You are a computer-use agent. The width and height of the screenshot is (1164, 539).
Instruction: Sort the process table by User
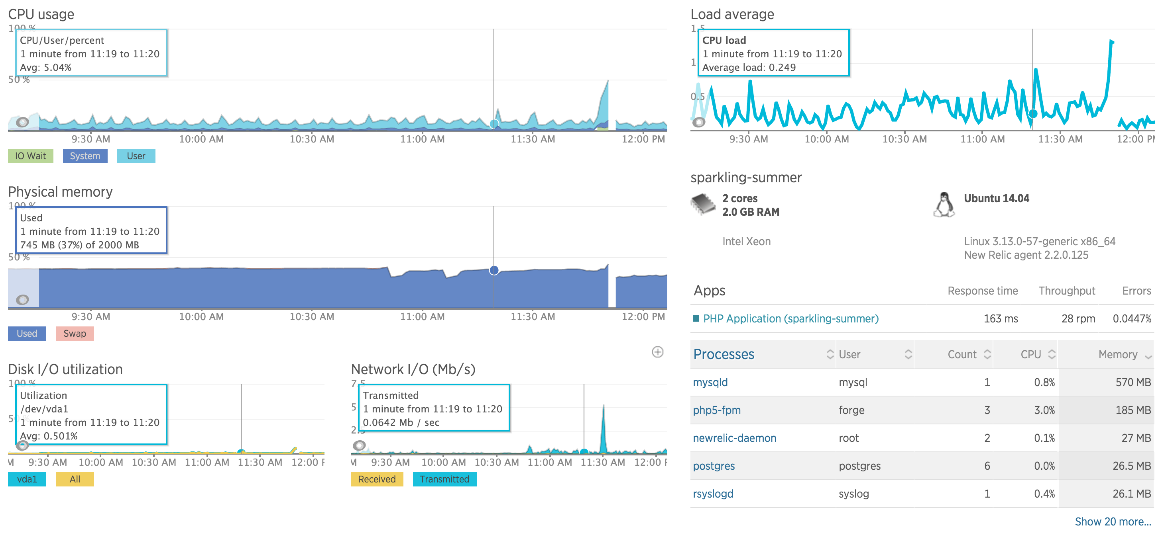point(875,354)
